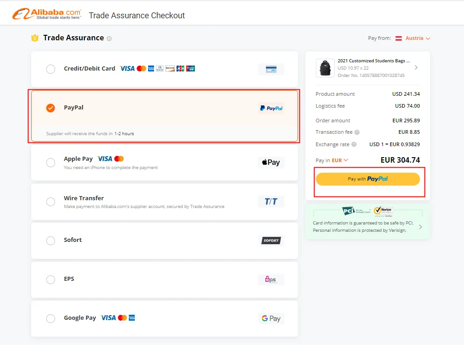464x345 pixels.
Task: Click the Sofort payment label
Action: (x=73, y=240)
